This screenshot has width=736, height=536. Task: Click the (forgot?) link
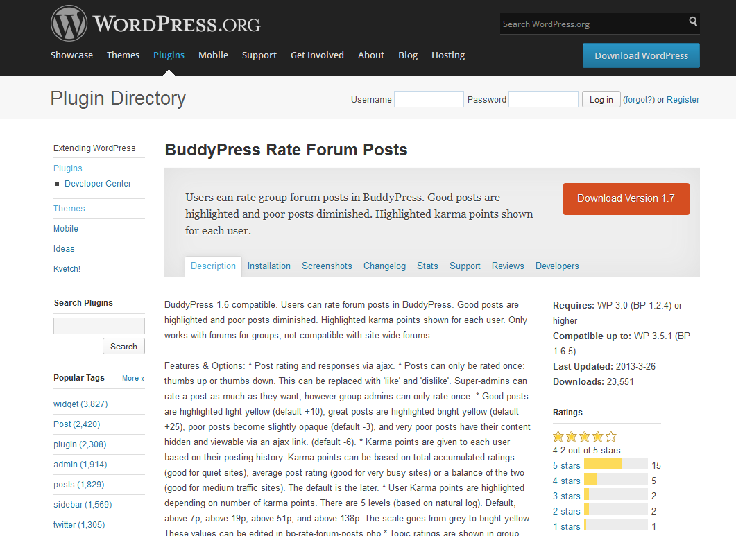[638, 99]
